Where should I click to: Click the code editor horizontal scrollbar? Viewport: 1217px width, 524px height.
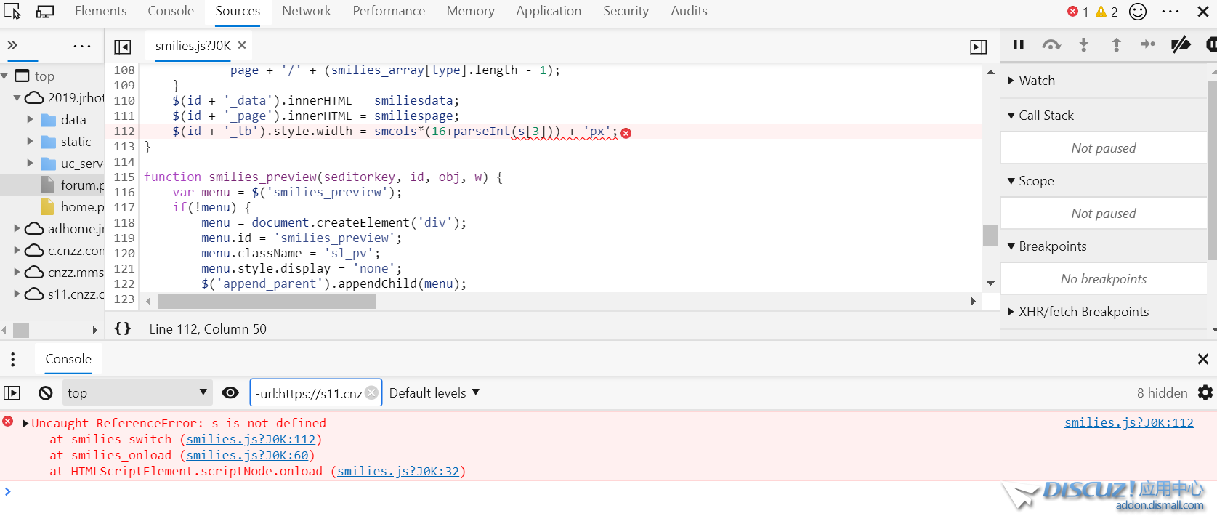pyautogui.click(x=267, y=301)
